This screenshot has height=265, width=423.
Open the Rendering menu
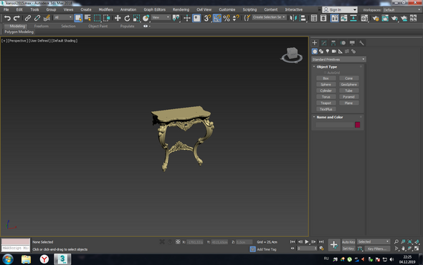tap(181, 9)
